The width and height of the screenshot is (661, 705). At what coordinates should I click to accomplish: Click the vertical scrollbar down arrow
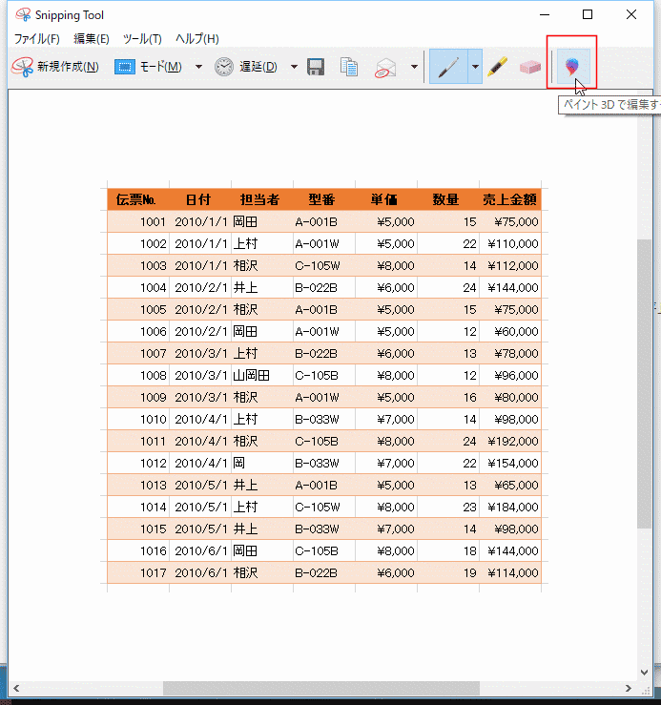645,673
